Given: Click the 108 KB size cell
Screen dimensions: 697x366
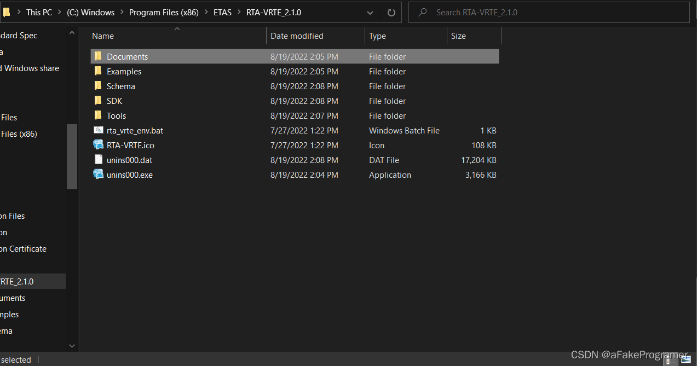Looking at the screenshot, I should pos(484,145).
